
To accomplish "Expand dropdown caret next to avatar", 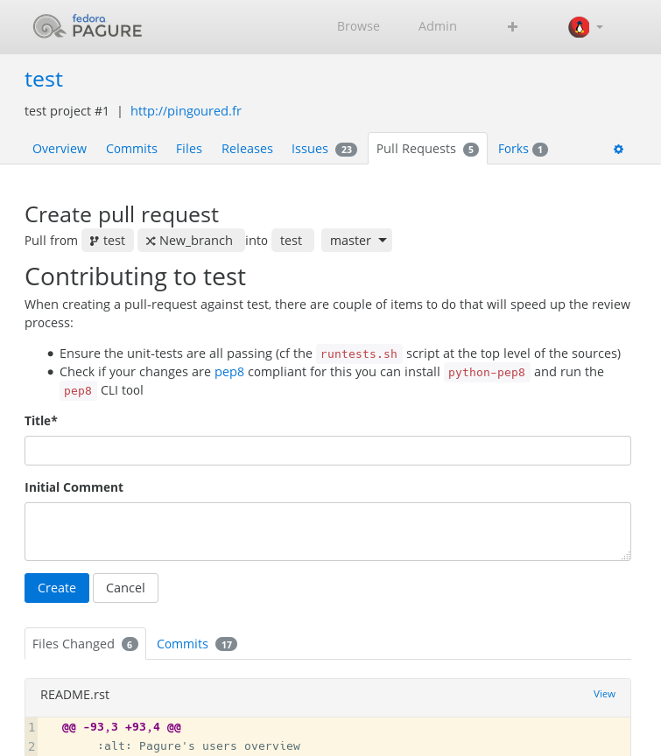I will point(600,27).
